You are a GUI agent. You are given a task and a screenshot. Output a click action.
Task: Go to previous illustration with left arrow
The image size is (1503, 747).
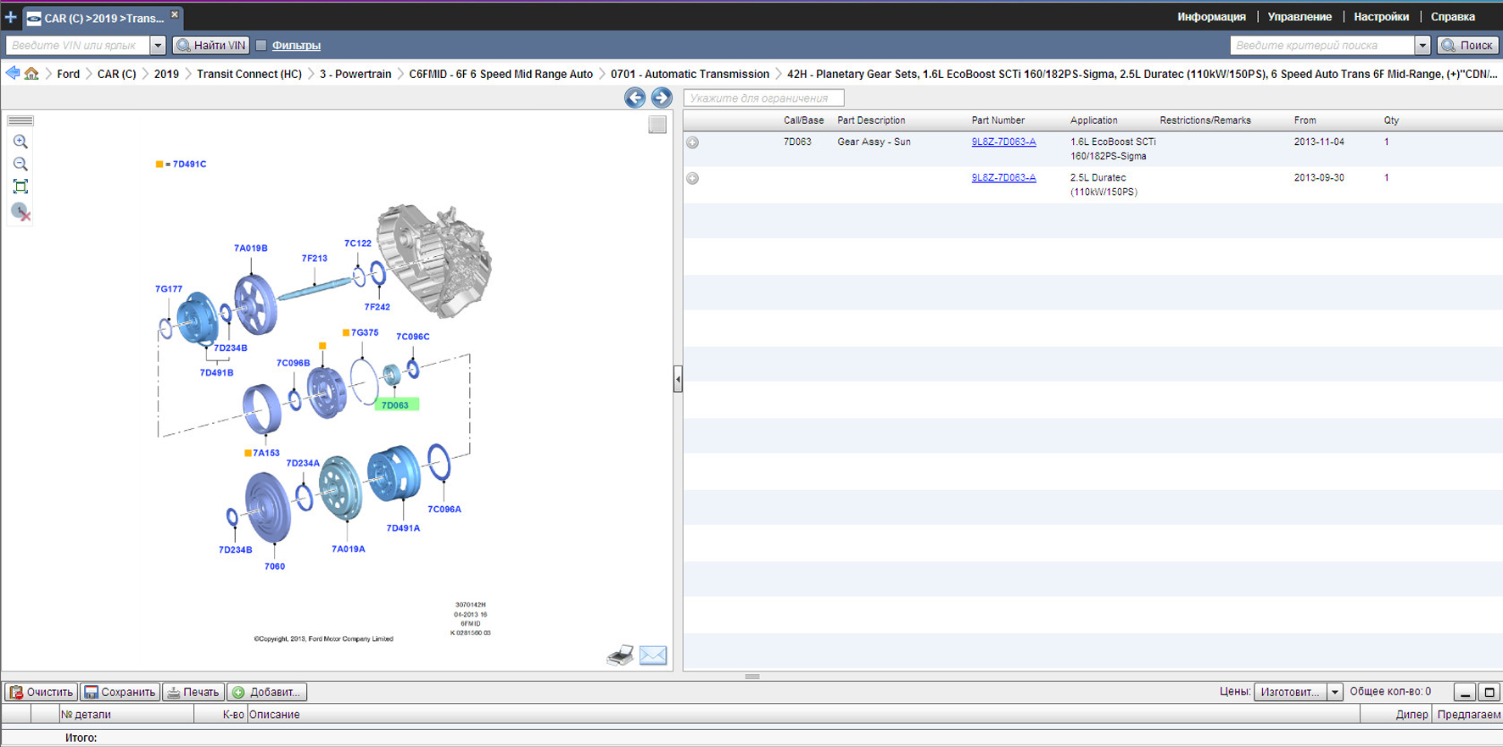point(634,98)
